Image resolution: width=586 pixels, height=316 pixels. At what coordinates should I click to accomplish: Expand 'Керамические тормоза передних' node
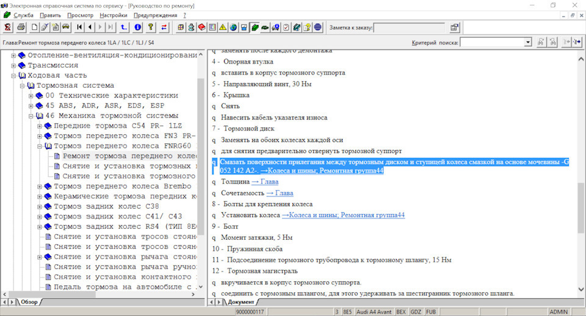[x=40, y=196]
